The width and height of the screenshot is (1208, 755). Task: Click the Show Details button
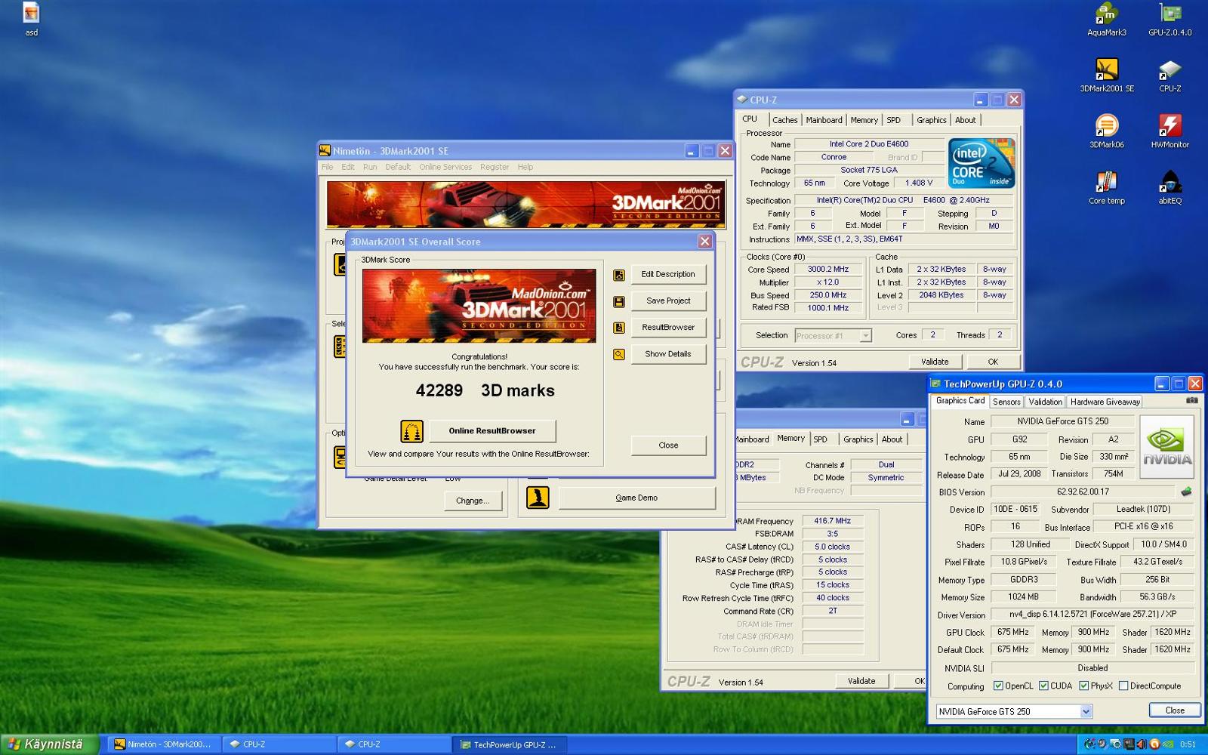point(668,353)
